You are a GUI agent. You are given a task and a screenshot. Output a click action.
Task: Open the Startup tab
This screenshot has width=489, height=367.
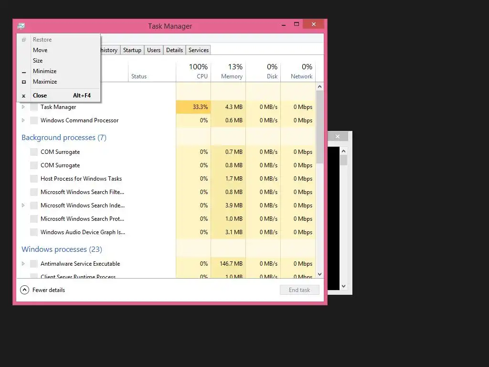(132, 50)
